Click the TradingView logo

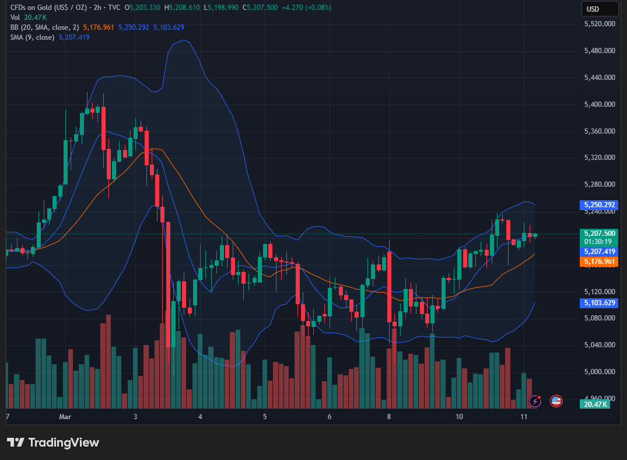click(53, 442)
